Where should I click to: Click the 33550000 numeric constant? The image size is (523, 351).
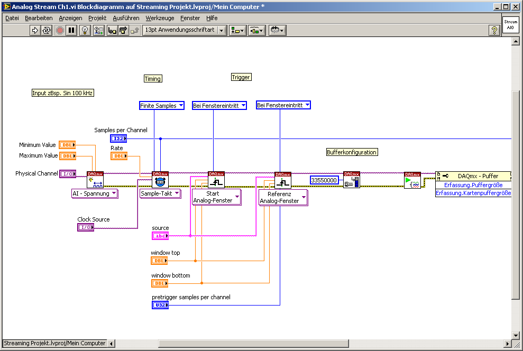pos(324,180)
